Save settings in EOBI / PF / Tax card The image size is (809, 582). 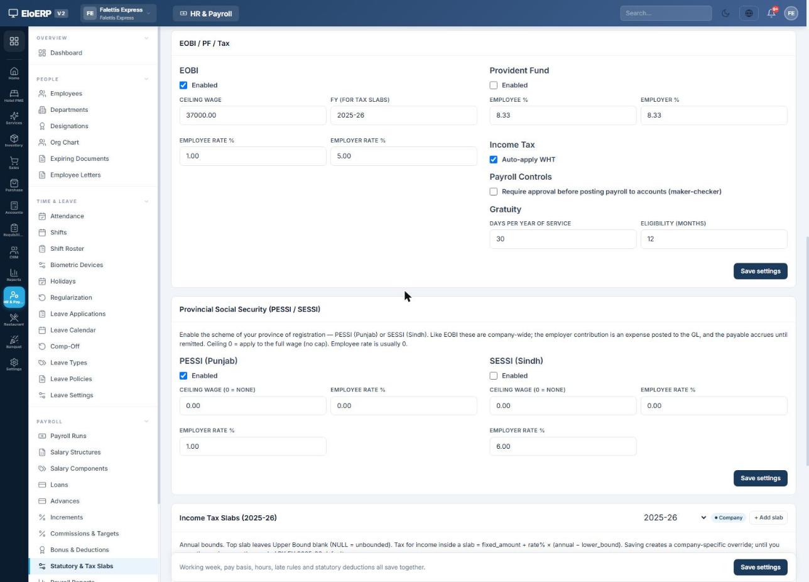tap(760, 272)
